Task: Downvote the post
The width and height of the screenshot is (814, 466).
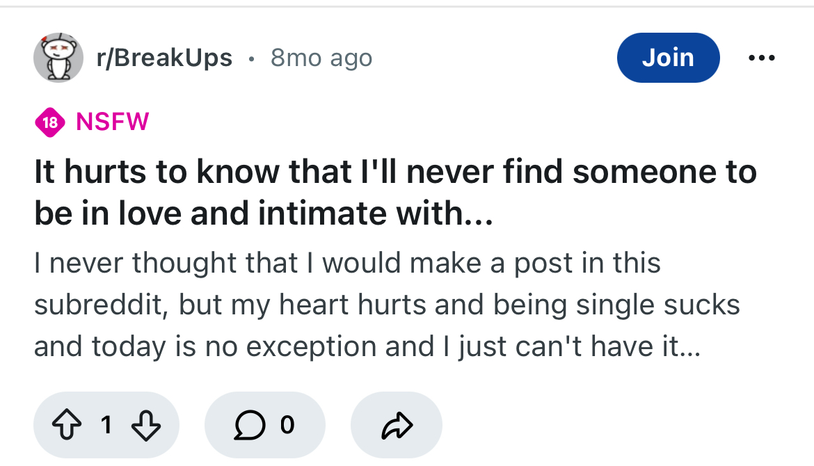Action: [x=147, y=425]
